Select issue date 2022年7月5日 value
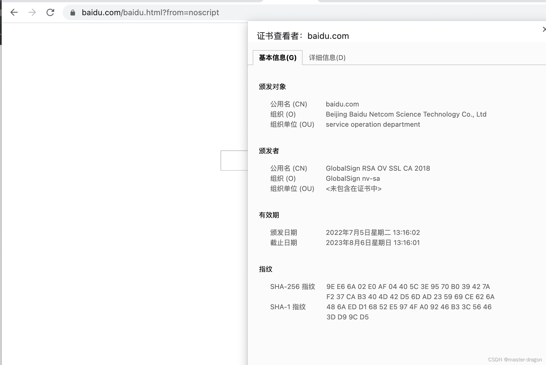The width and height of the screenshot is (546, 365). 373,233
